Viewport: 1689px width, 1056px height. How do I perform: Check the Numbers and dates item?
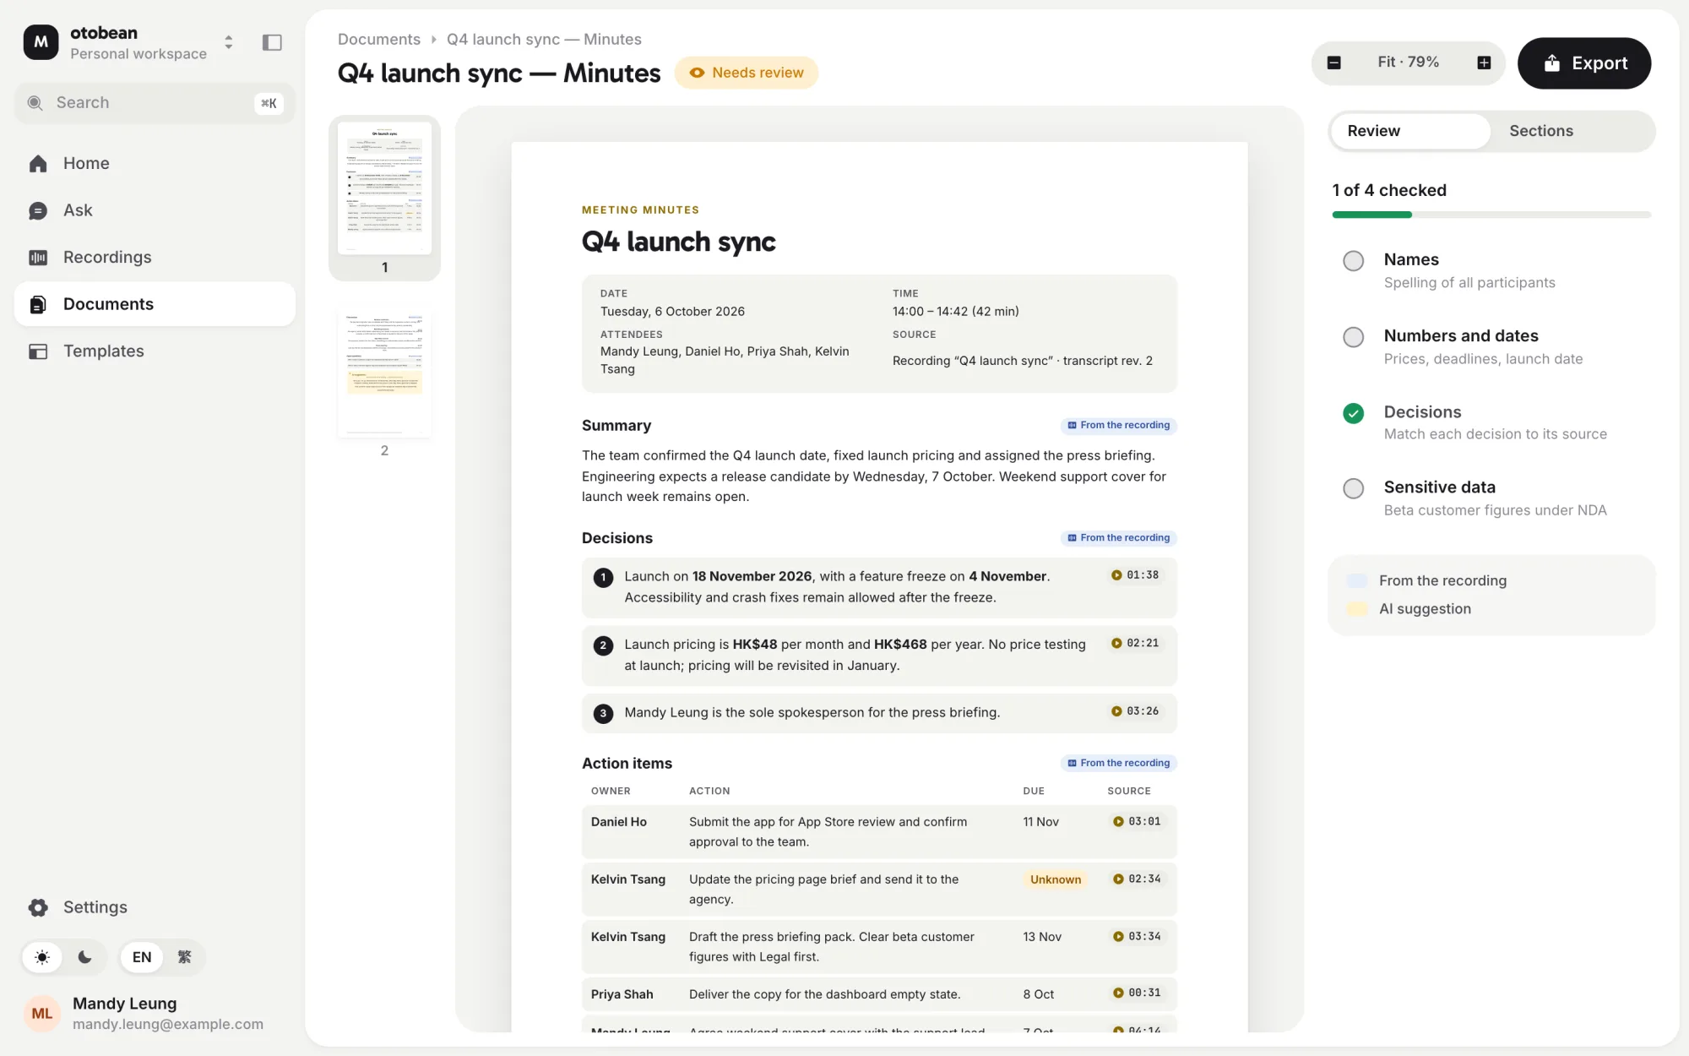coord(1353,337)
